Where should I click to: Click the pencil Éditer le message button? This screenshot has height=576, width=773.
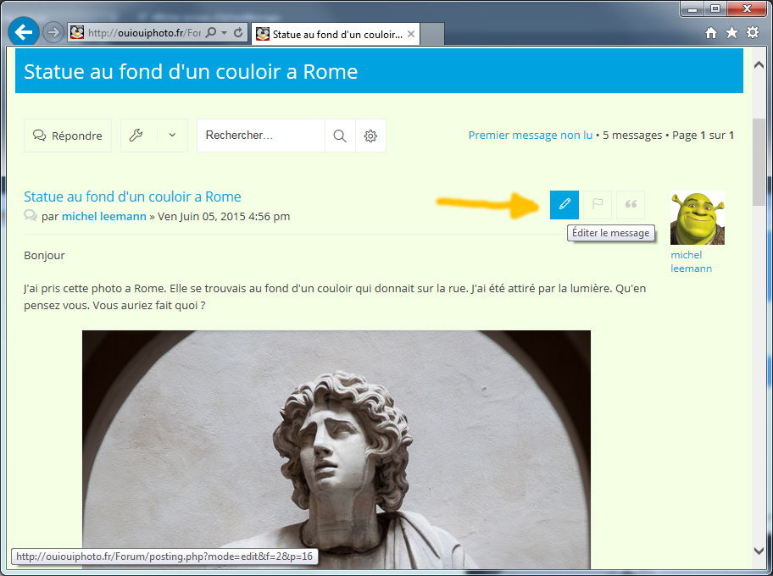click(564, 204)
